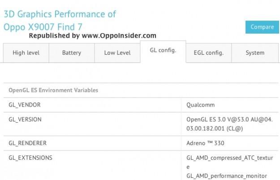280x180 pixels.
Task: Switch to the High level tab
Action: [x=26, y=53]
